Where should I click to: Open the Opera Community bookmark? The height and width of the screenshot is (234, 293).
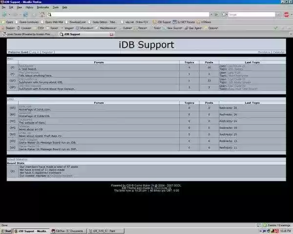tap(27, 22)
